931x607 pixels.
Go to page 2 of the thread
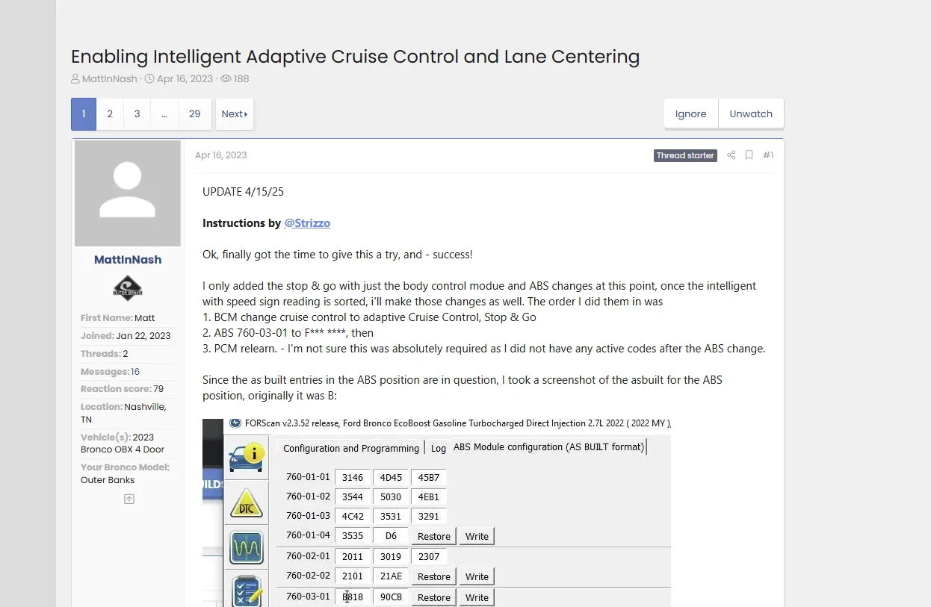[x=110, y=114]
